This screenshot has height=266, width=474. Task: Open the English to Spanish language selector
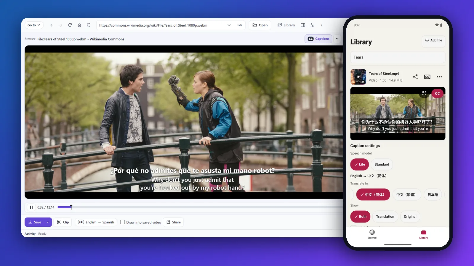[96, 222]
